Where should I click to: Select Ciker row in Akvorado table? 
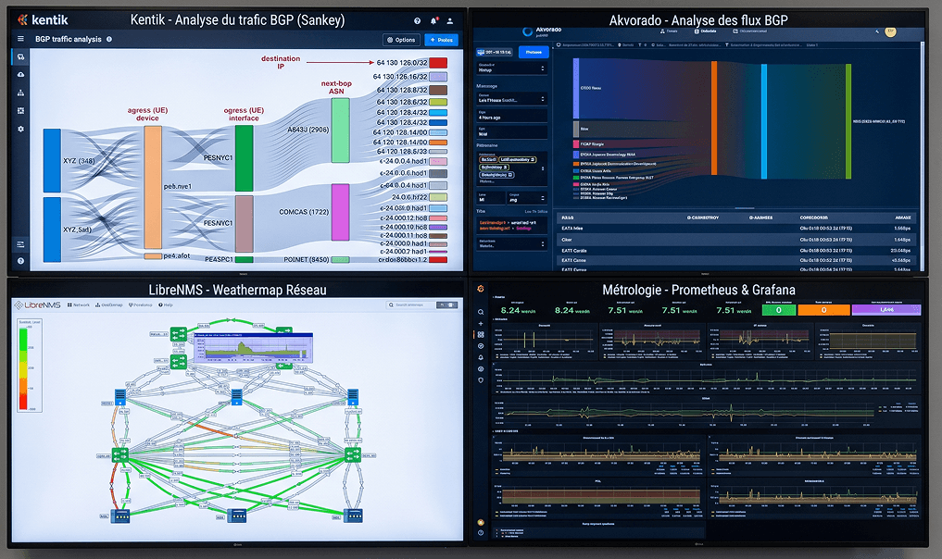[x=736, y=240]
